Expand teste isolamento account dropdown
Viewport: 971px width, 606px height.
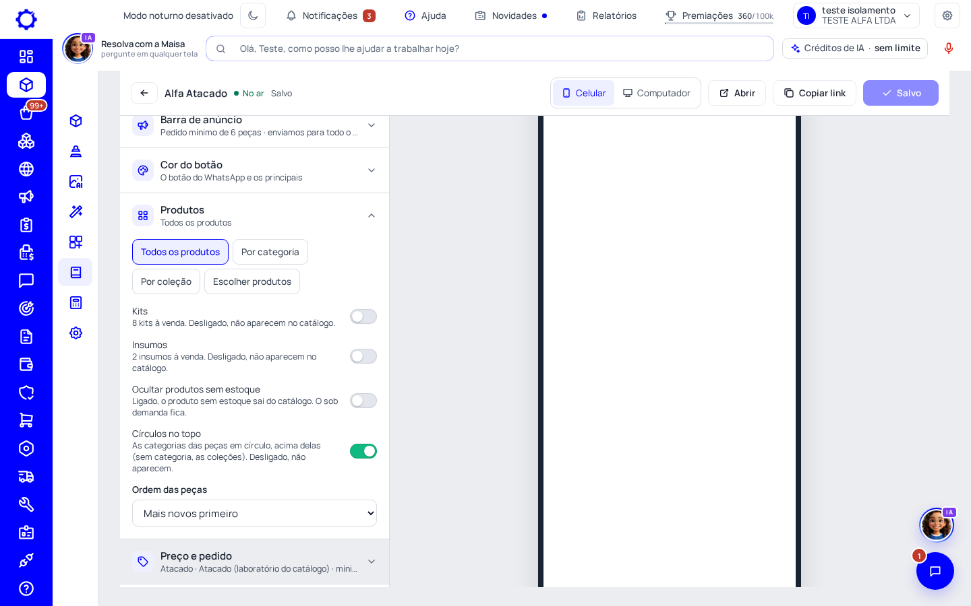(856, 15)
